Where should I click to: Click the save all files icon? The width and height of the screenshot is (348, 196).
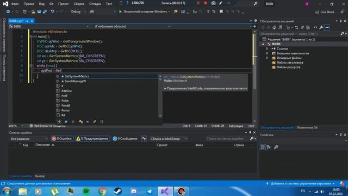point(45,11)
